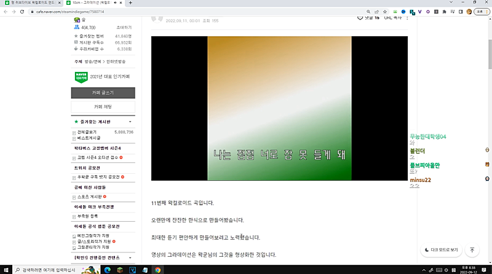Screen dimensions: 492x274
Task: Mute the audio icon on the active tab
Action: coord(115,2)
